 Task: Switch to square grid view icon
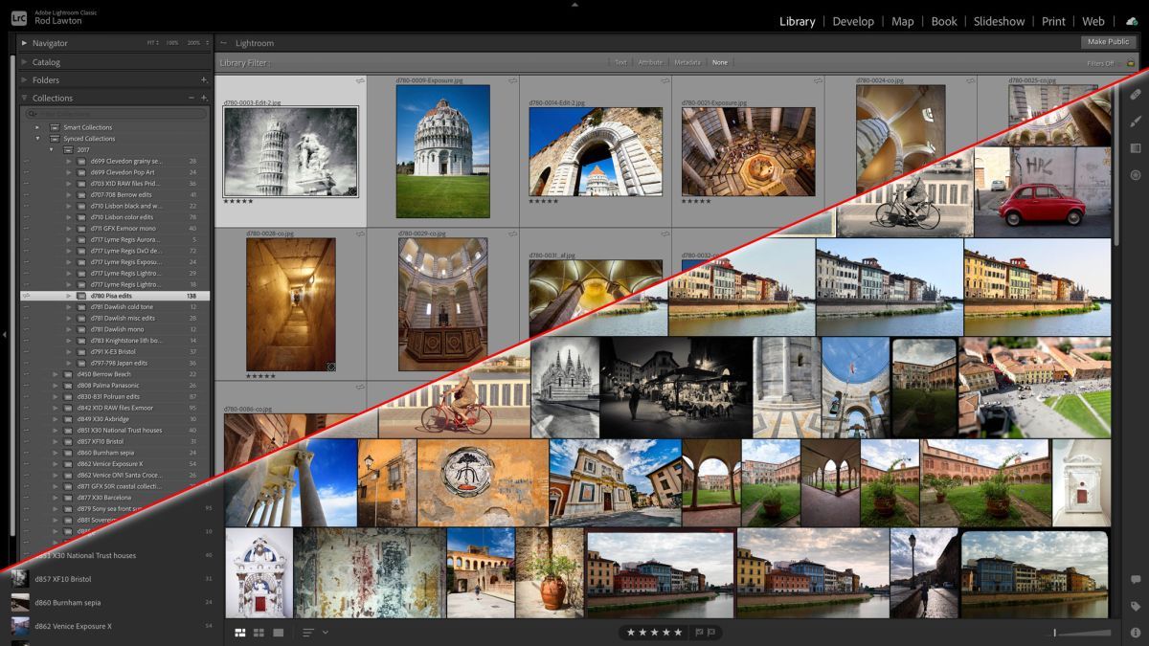(x=259, y=633)
